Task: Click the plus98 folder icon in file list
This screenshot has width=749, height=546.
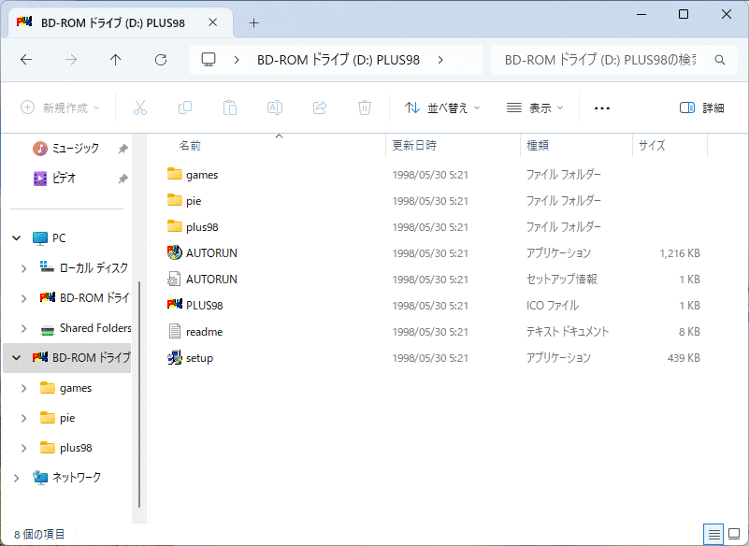Action: coord(175,226)
